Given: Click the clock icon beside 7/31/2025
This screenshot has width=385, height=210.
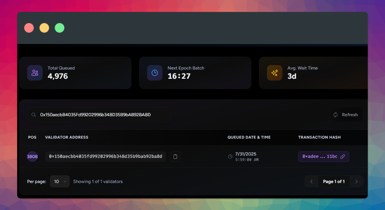Looking at the screenshot, I should (x=230, y=156).
